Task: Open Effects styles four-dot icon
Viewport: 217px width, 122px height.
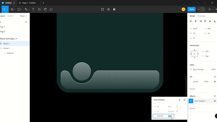Action: (x=215, y=96)
